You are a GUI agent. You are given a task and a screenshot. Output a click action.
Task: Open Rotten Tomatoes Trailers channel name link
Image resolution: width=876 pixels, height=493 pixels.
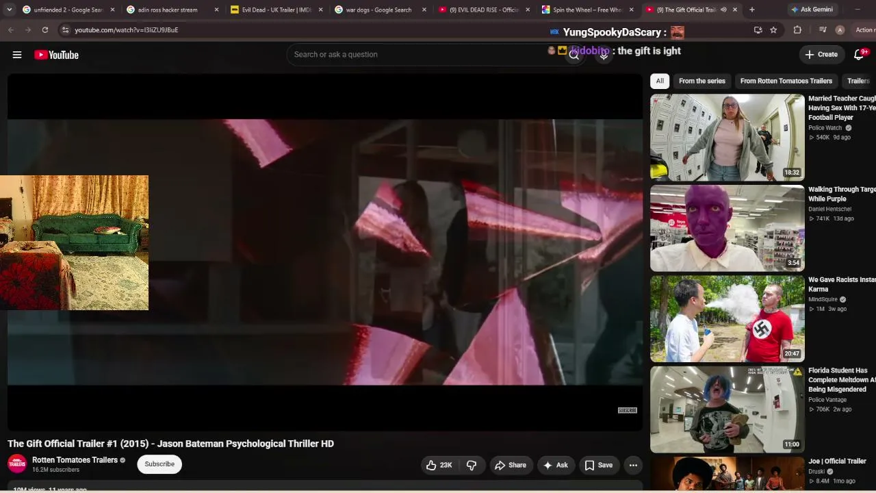pyautogui.click(x=75, y=460)
